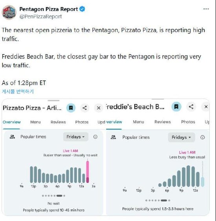The height and width of the screenshot is (221, 216).
Task: Open Fridays dropdown in Pizzato popular times
Action: coord(76,137)
